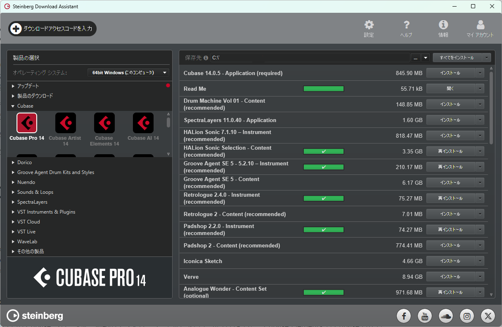Open the dropdown arrow beside すべてをインストール
The width and height of the screenshot is (502, 327).
point(486,58)
